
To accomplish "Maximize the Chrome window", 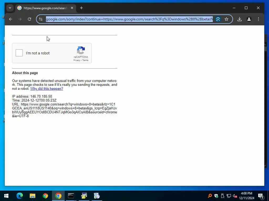I will click(x=246, y=8).
